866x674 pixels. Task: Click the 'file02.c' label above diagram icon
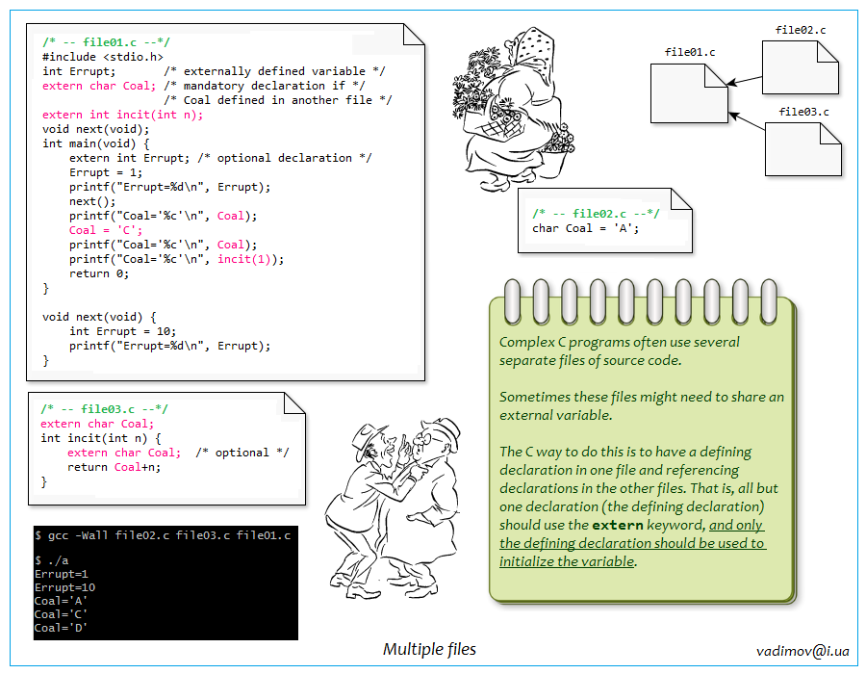click(801, 31)
